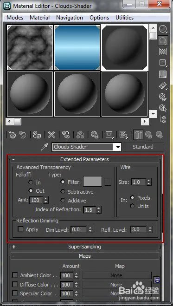Click Reset Map/Mtl to Default (X) icon

point(51,135)
